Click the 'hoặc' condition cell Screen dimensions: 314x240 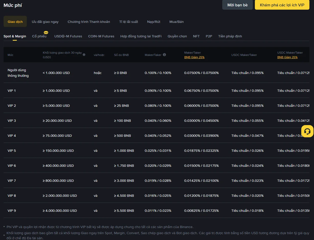pyautogui.click(x=98, y=73)
